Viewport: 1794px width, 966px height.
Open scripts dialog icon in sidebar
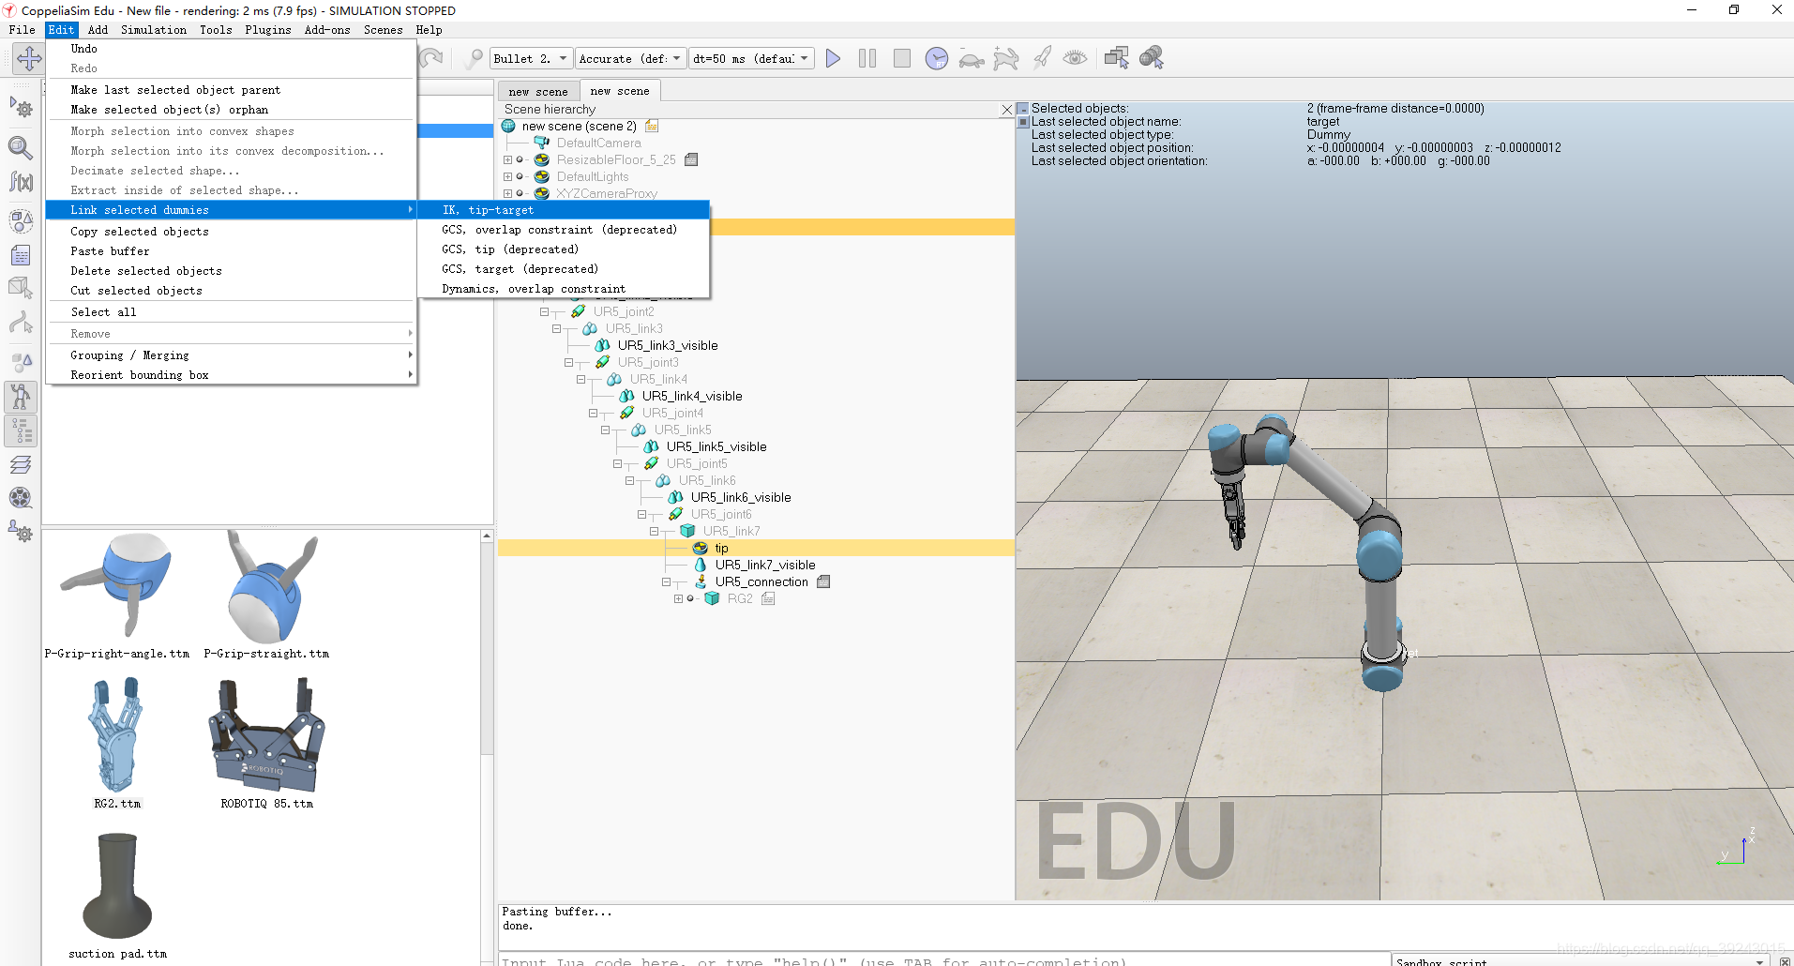tap(21, 255)
